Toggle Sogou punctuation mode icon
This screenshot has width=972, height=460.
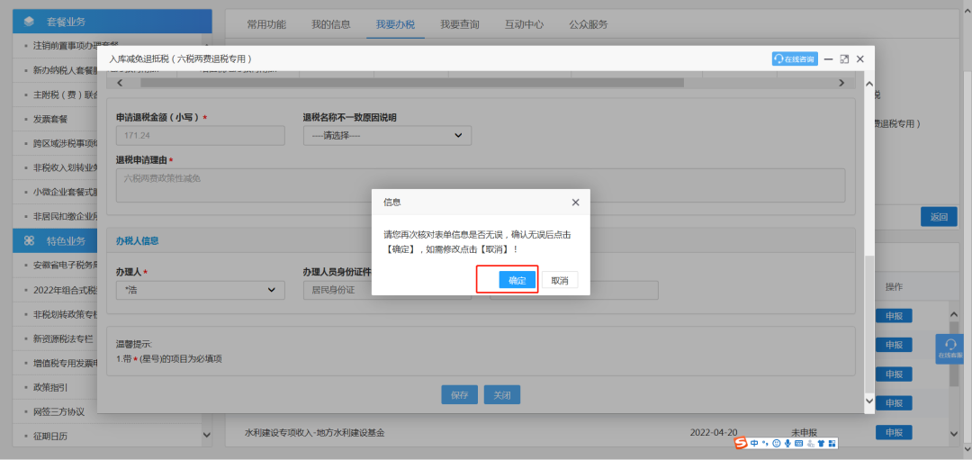(x=765, y=443)
